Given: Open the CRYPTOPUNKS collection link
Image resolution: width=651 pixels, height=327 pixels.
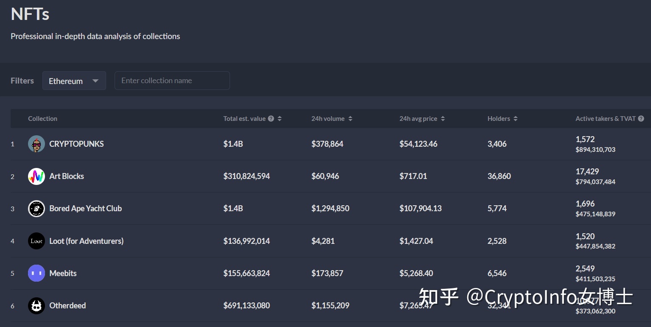Looking at the screenshot, I should point(76,144).
